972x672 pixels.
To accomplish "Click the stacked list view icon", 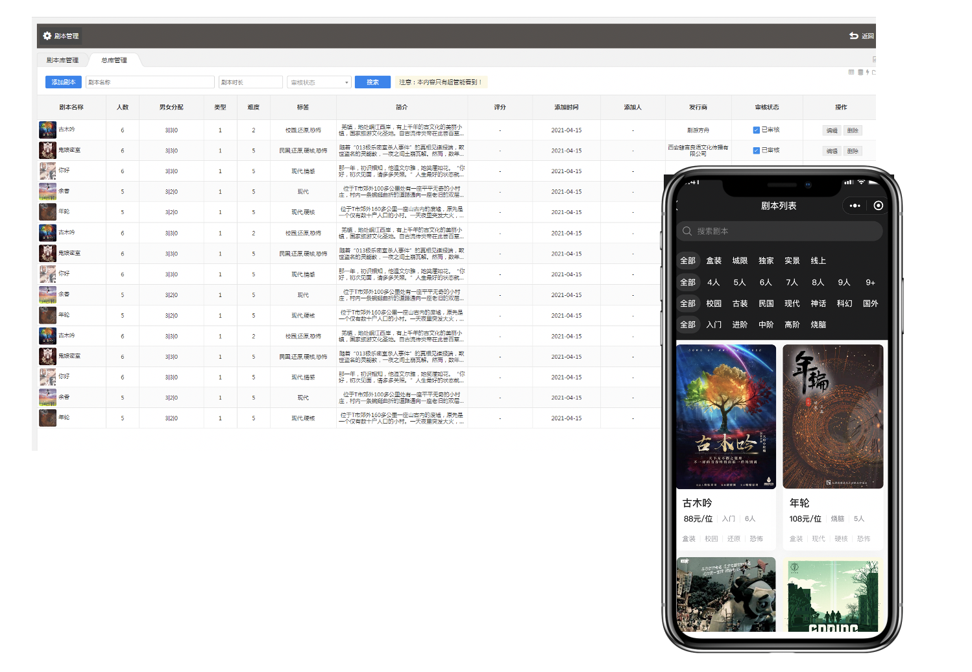I will coord(860,72).
